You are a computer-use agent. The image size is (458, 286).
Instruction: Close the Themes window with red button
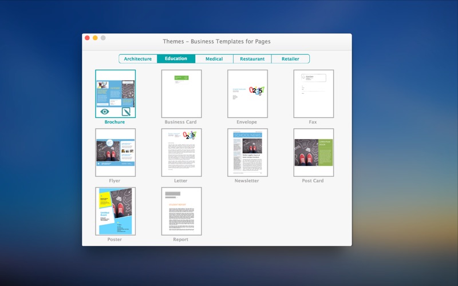click(x=87, y=38)
